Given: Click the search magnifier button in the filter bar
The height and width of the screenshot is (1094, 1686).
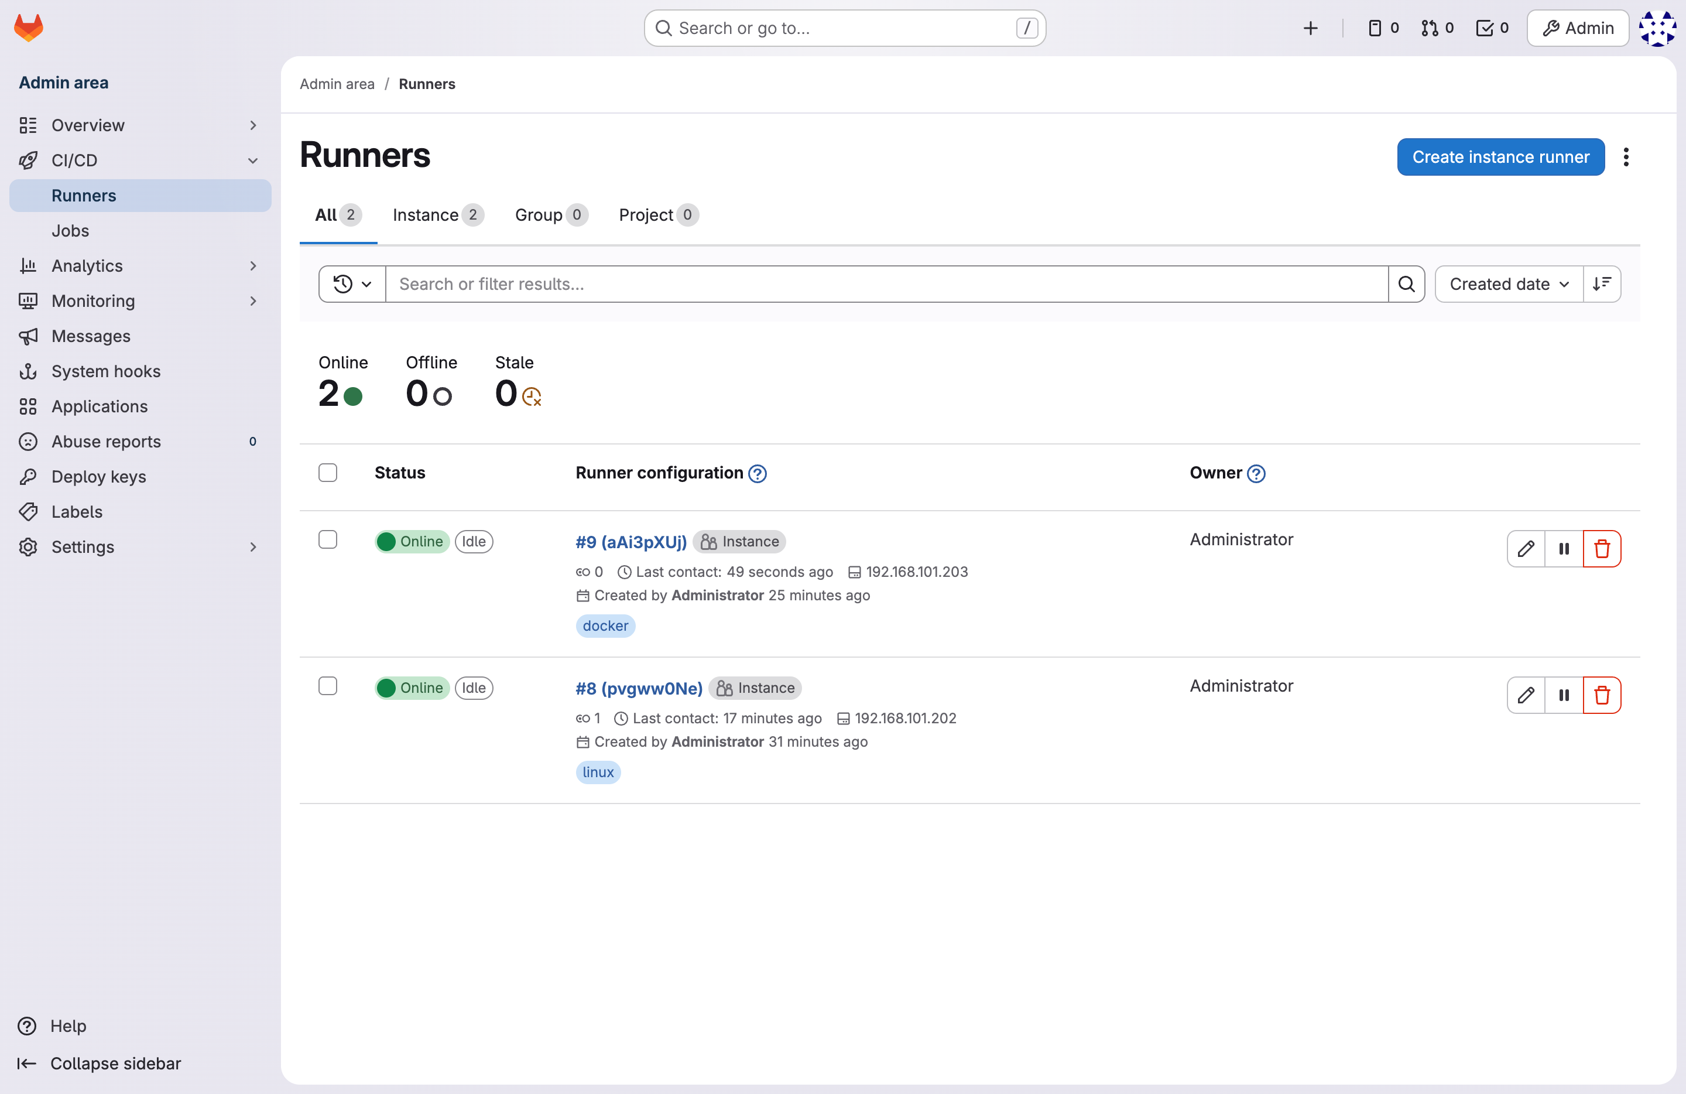Looking at the screenshot, I should [x=1406, y=284].
